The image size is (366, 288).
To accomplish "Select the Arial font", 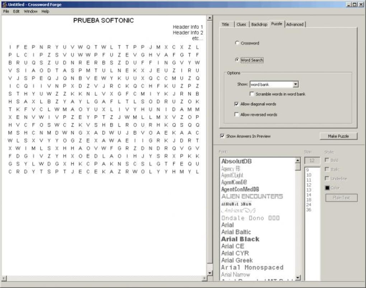I will click(x=227, y=225).
